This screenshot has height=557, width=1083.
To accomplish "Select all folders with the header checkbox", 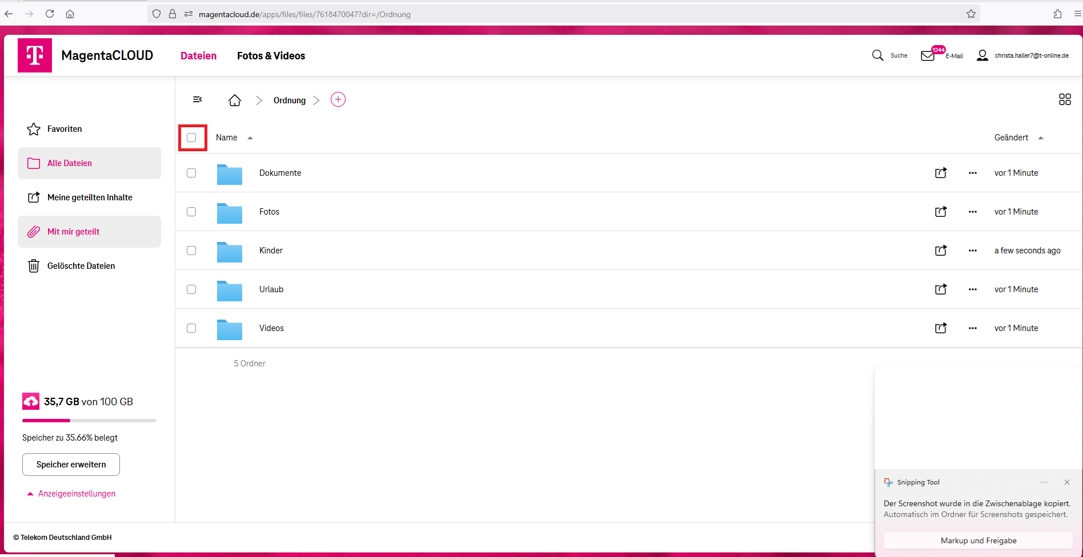I will pos(192,138).
